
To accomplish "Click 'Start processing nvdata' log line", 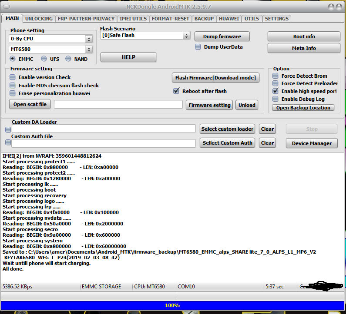I will click(37, 218).
